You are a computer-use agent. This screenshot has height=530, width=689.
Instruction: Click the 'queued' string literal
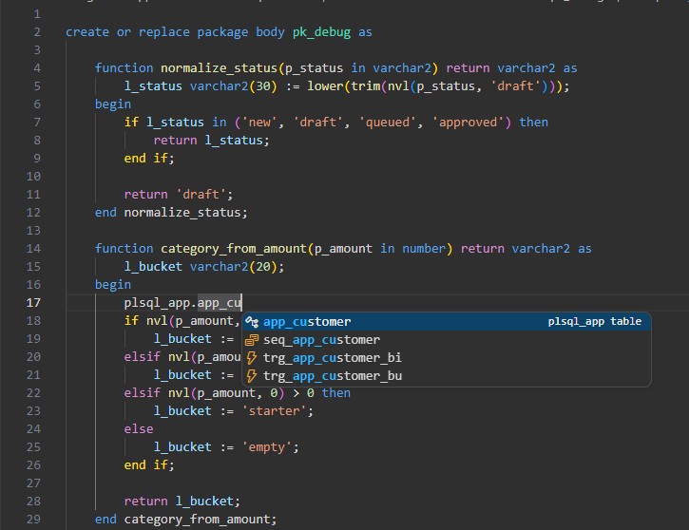pyautogui.click(x=387, y=123)
